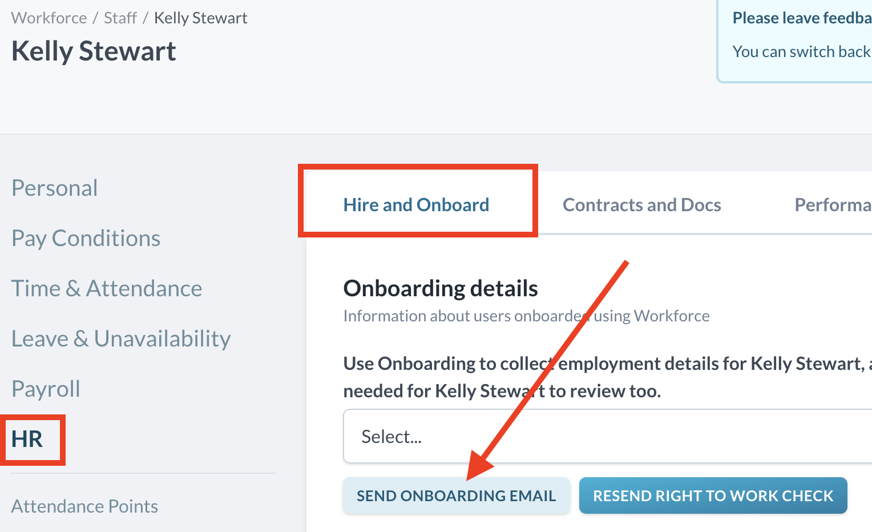The width and height of the screenshot is (872, 532).
Task: Click the Onboarding details heading
Action: coord(441,288)
